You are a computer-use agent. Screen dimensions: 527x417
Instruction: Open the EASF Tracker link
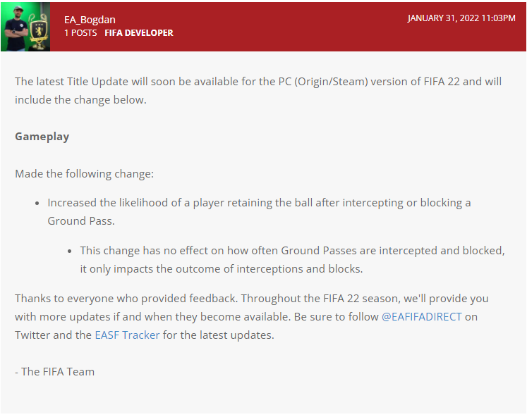click(127, 335)
